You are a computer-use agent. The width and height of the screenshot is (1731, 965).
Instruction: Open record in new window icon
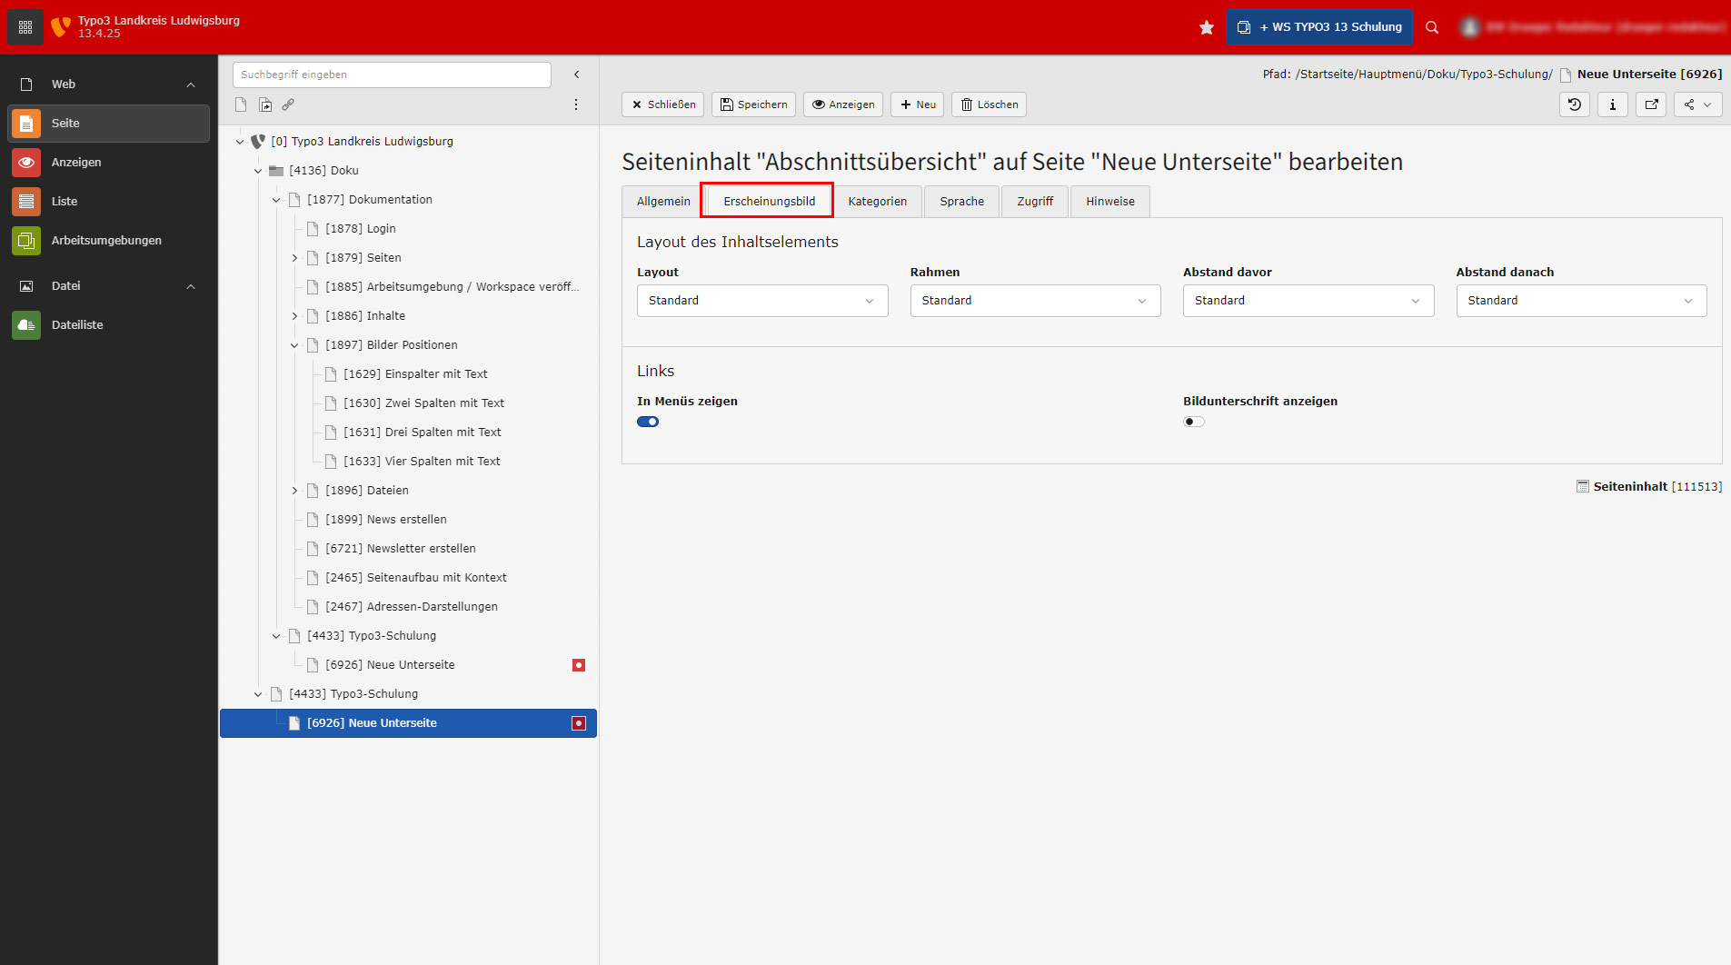1651,104
